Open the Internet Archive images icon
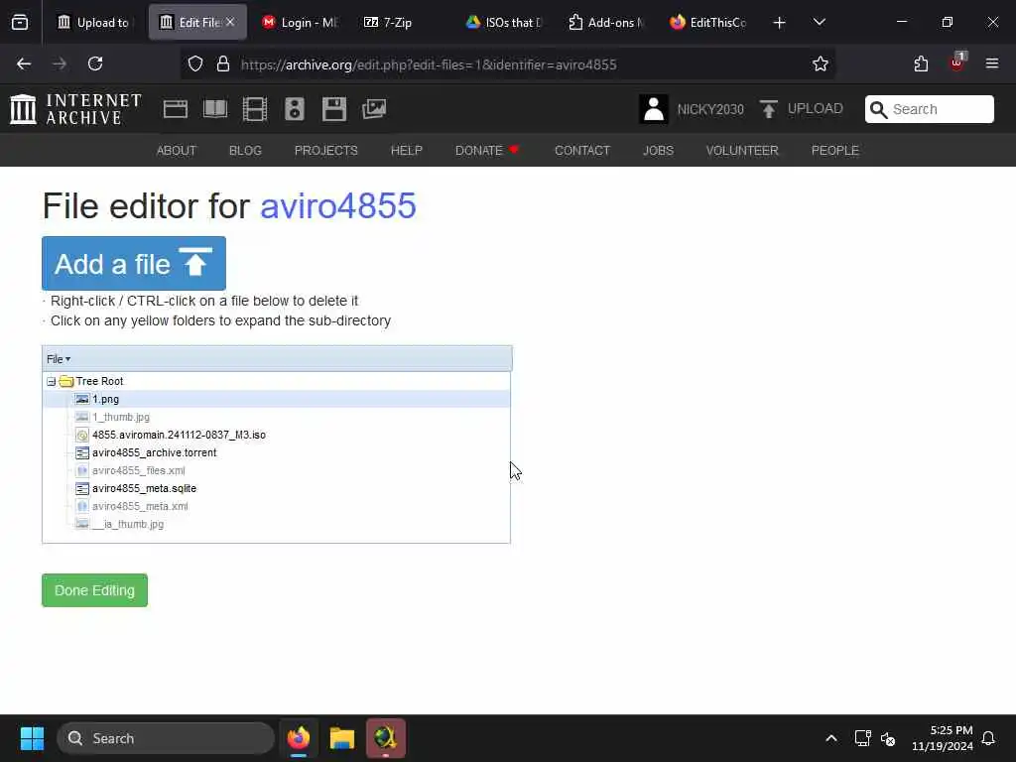This screenshot has height=762, width=1016. pos(374,109)
